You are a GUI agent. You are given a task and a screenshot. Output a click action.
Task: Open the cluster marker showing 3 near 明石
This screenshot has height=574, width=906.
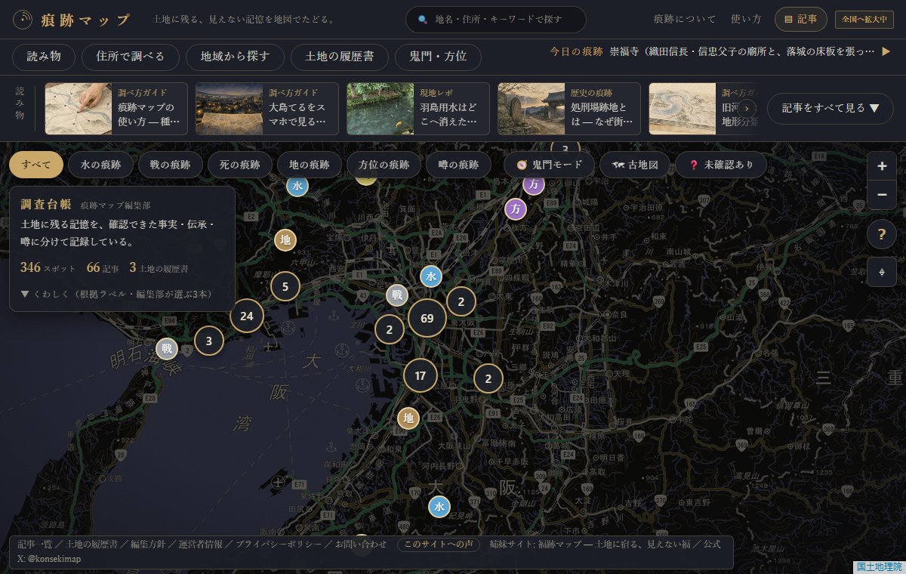(x=209, y=341)
